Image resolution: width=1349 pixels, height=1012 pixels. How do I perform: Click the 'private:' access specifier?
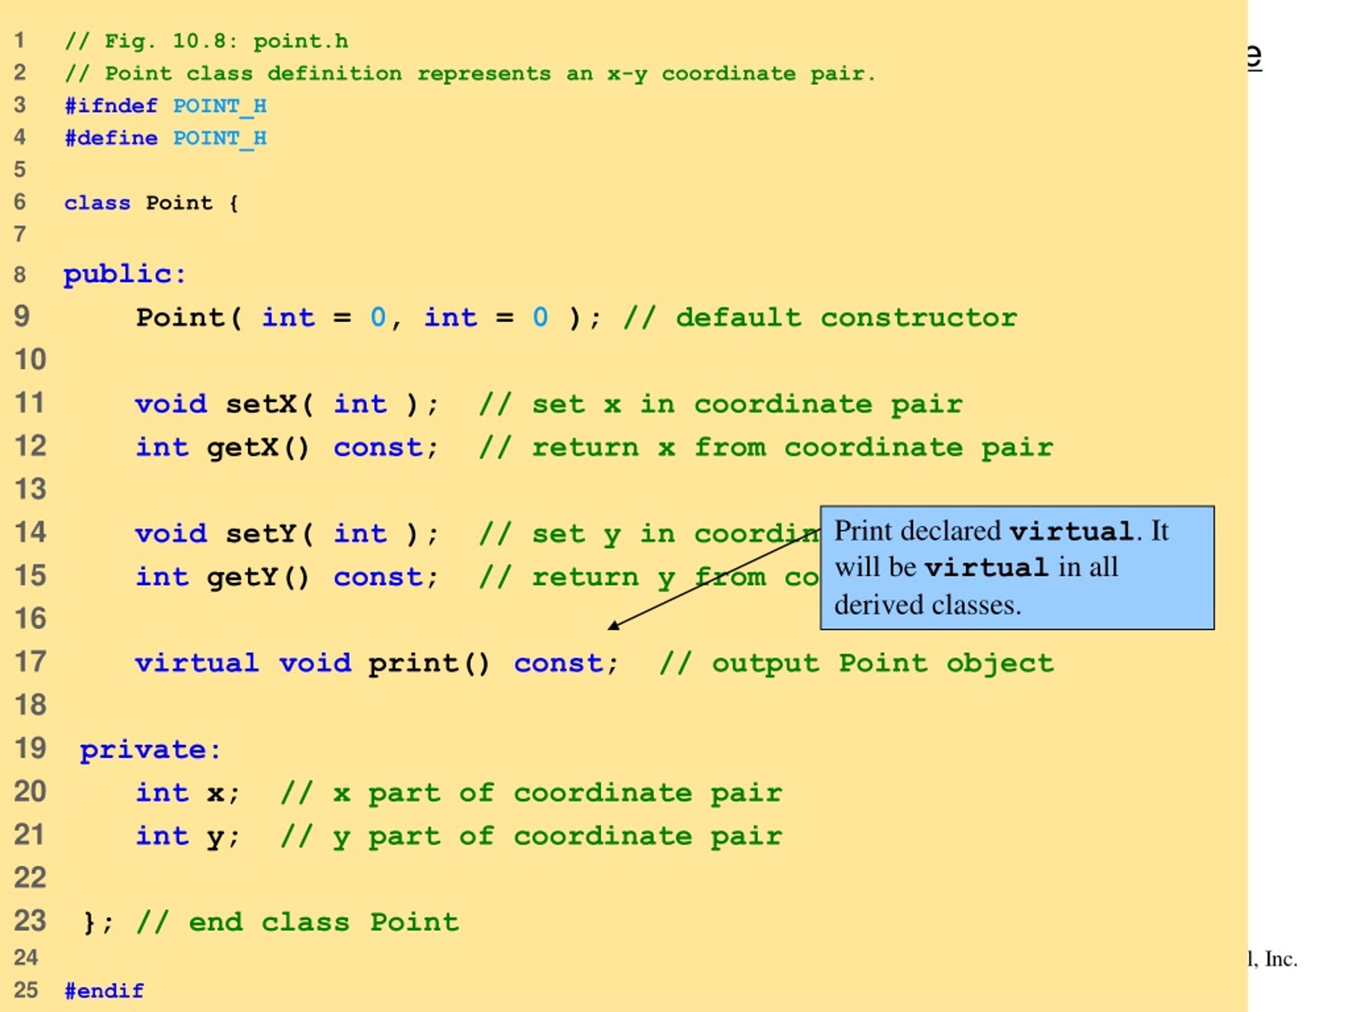(x=150, y=751)
